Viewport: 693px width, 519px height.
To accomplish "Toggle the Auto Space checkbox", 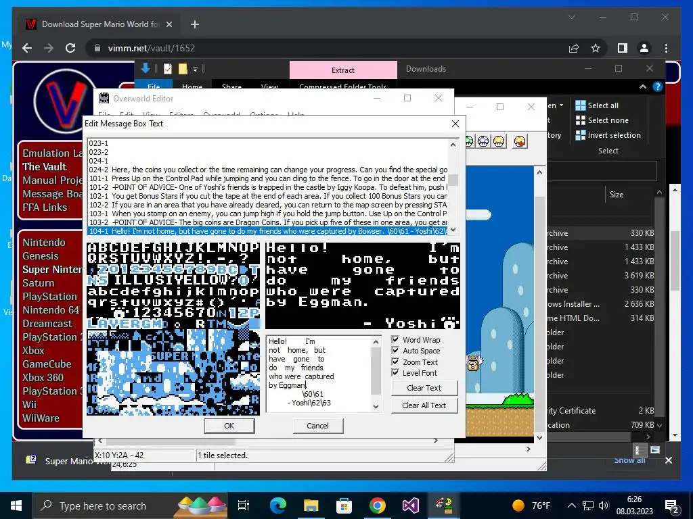I will 395,351.
